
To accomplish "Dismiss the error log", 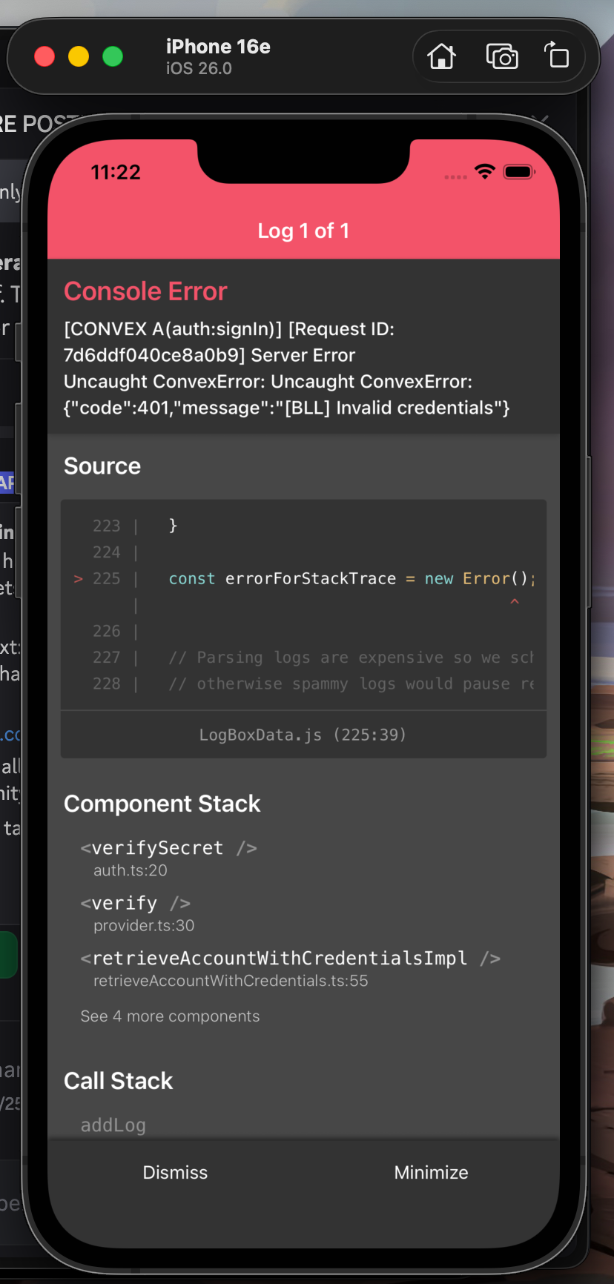I will (175, 1172).
